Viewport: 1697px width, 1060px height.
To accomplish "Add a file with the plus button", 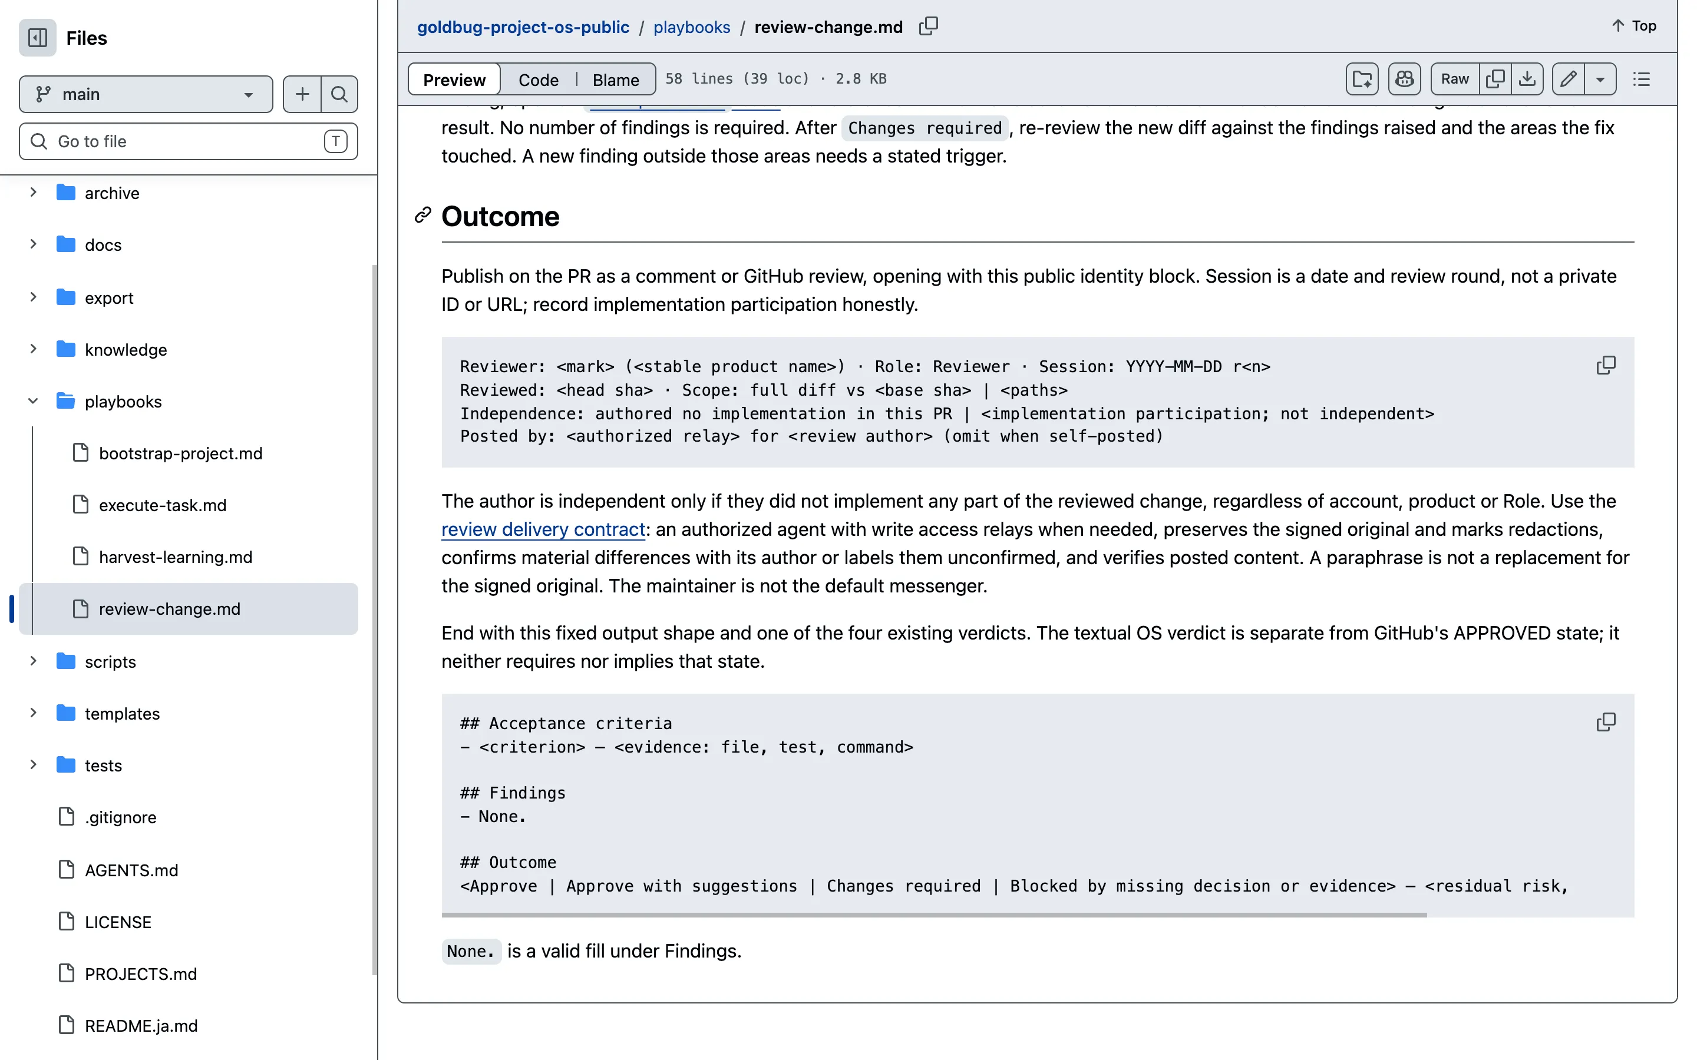I will pos(302,94).
